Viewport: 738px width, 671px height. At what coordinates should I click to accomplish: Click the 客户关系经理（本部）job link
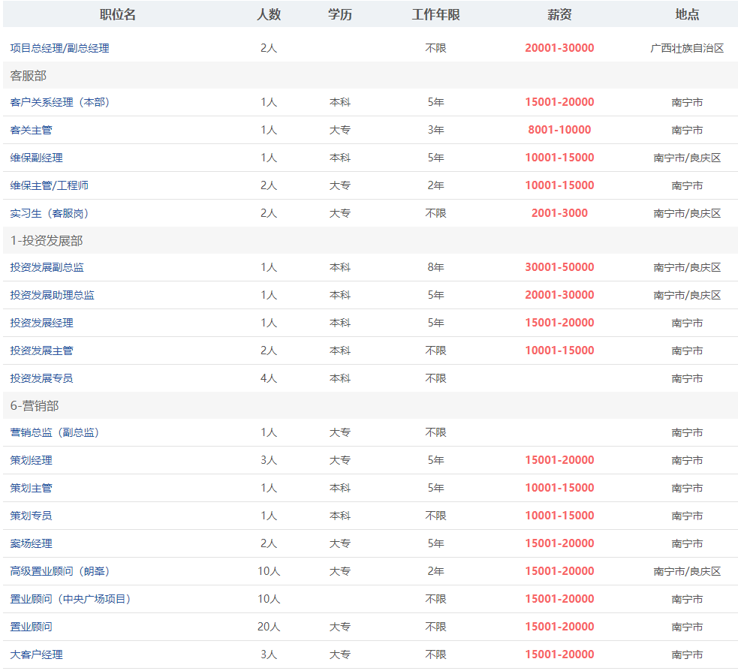click(x=59, y=102)
